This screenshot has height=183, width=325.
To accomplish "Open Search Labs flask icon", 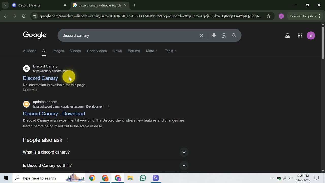I will (x=287, y=36).
